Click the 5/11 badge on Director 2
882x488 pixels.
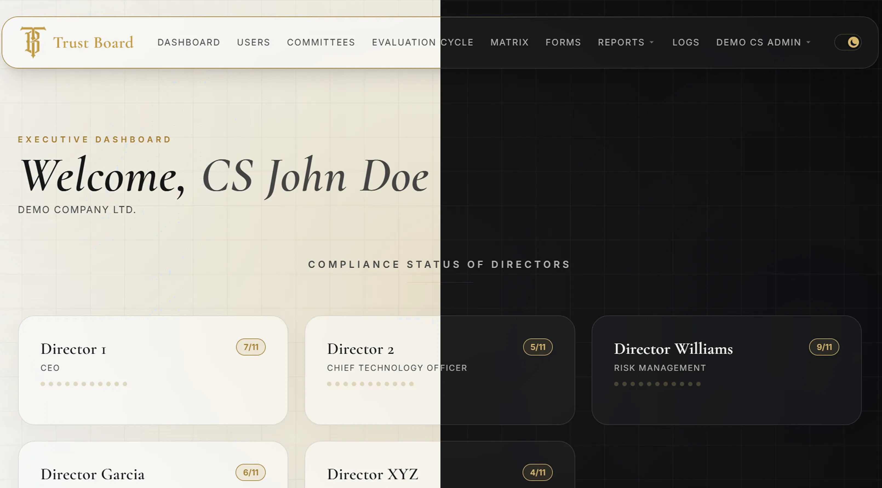point(537,347)
